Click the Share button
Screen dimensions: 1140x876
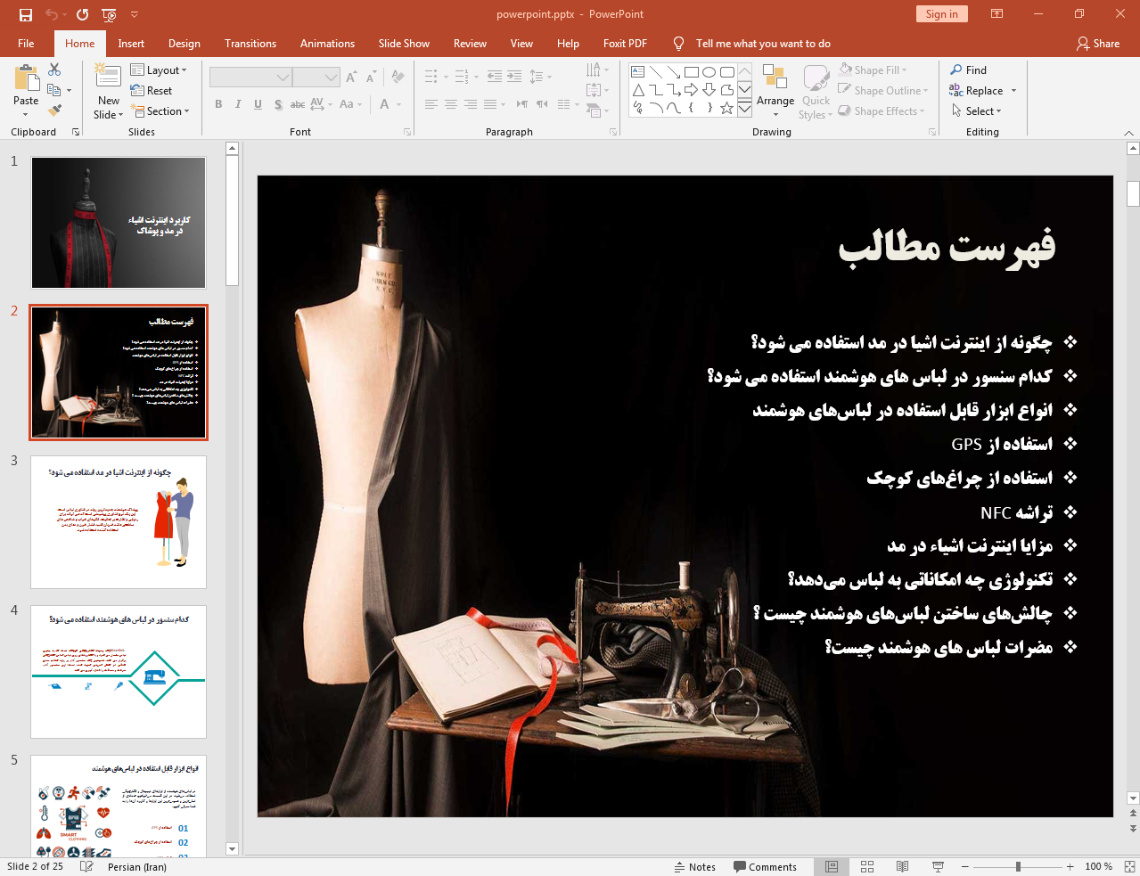tap(1097, 44)
